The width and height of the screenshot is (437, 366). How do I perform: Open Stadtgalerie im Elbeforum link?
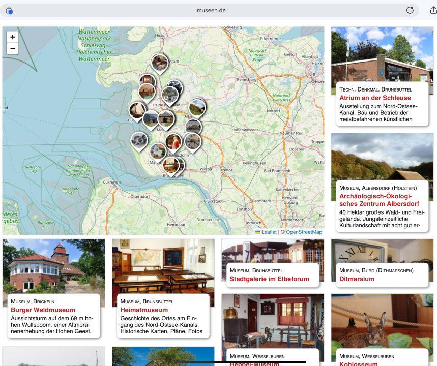pyautogui.click(x=269, y=279)
